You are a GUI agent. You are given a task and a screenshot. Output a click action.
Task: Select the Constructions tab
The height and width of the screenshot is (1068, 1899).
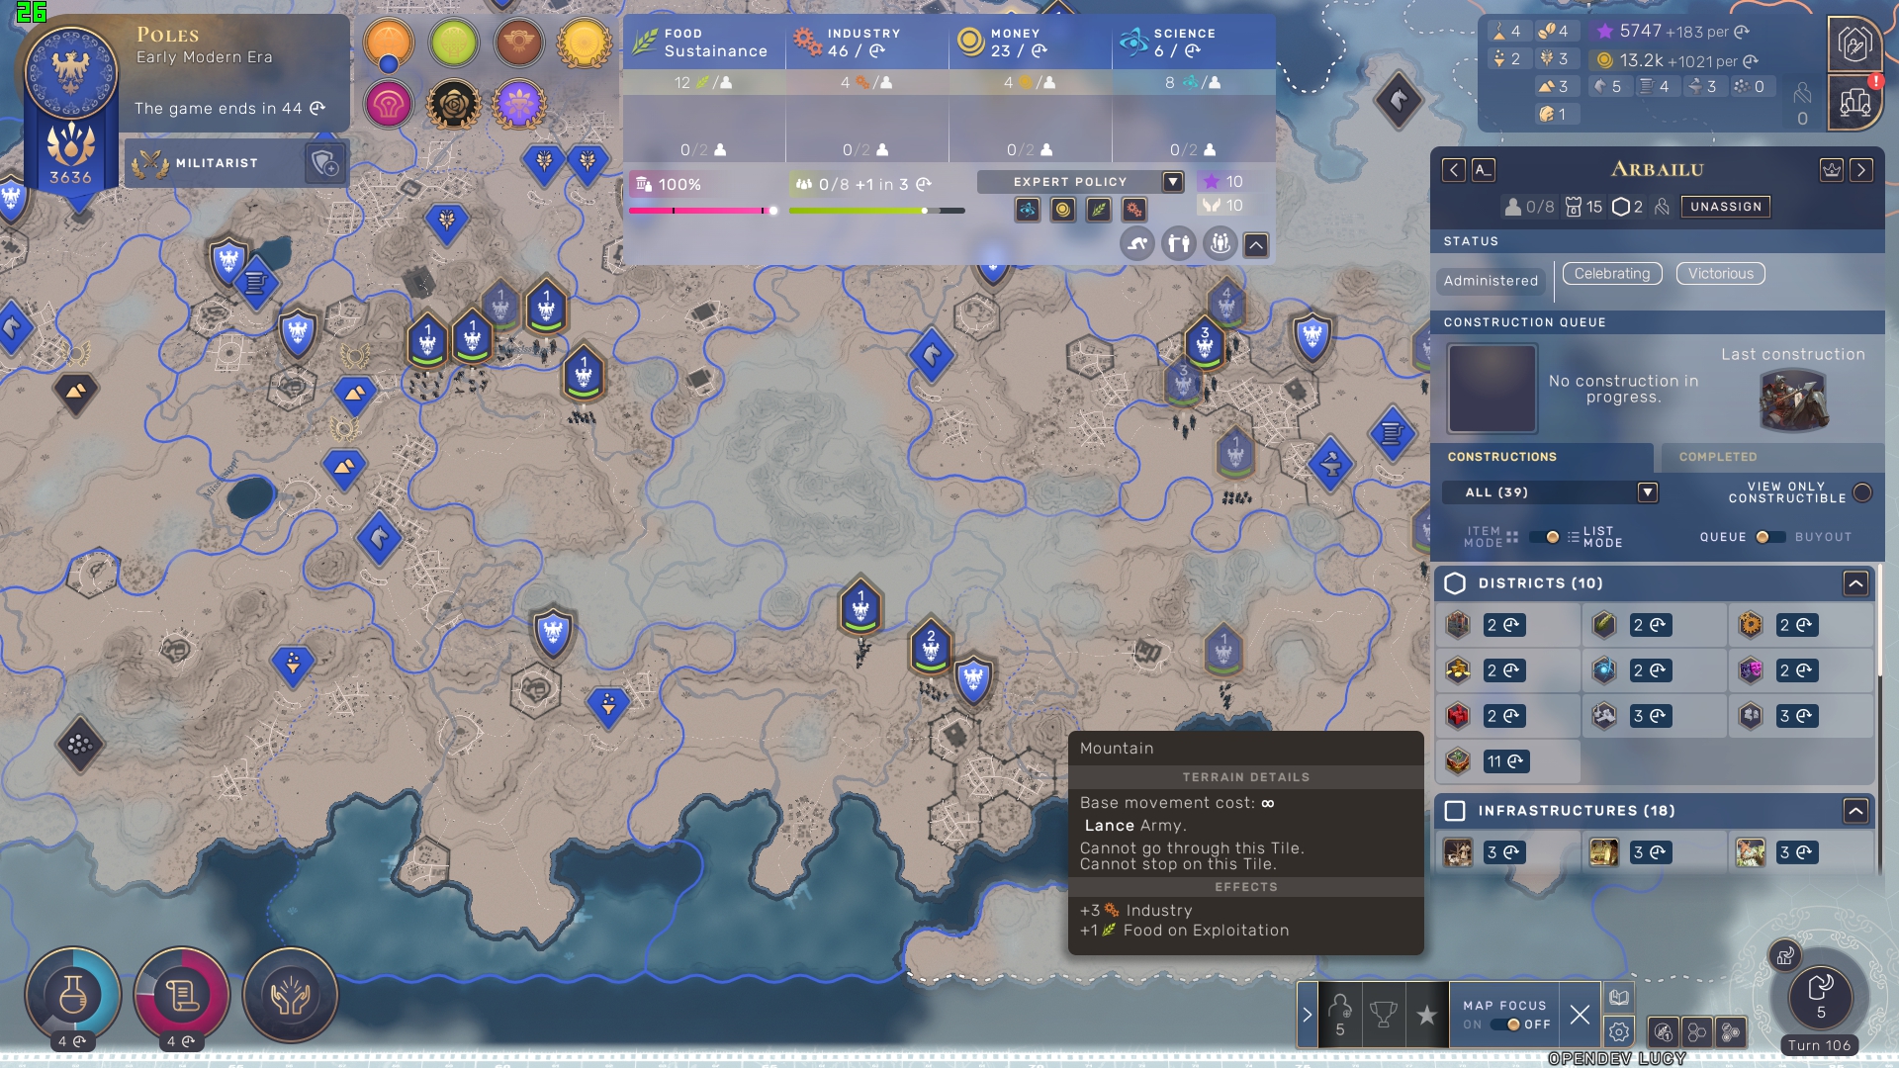[x=1502, y=457]
